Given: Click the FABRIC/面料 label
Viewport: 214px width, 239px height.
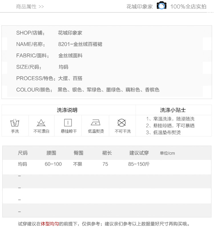Looking at the screenshot, I should (x=33, y=56).
